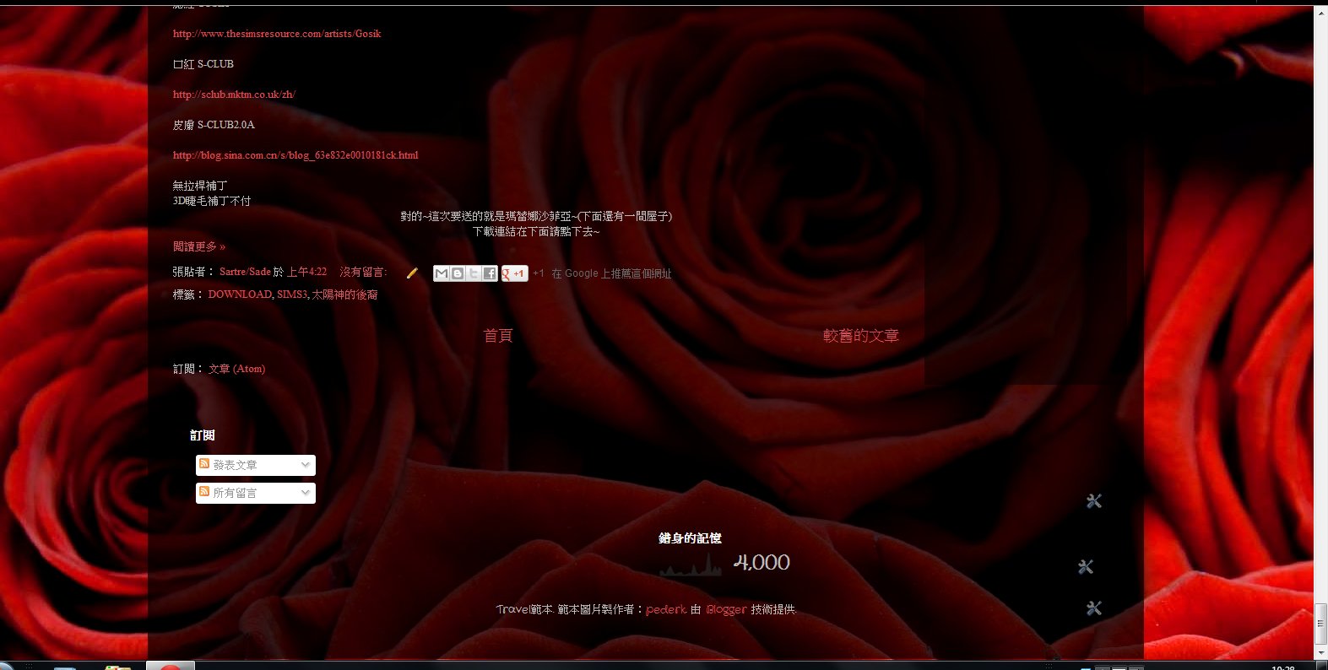Screen dimensions: 1328x670
Task: Click the text 在 Google 上推薦這個網址
Action: [x=612, y=273]
